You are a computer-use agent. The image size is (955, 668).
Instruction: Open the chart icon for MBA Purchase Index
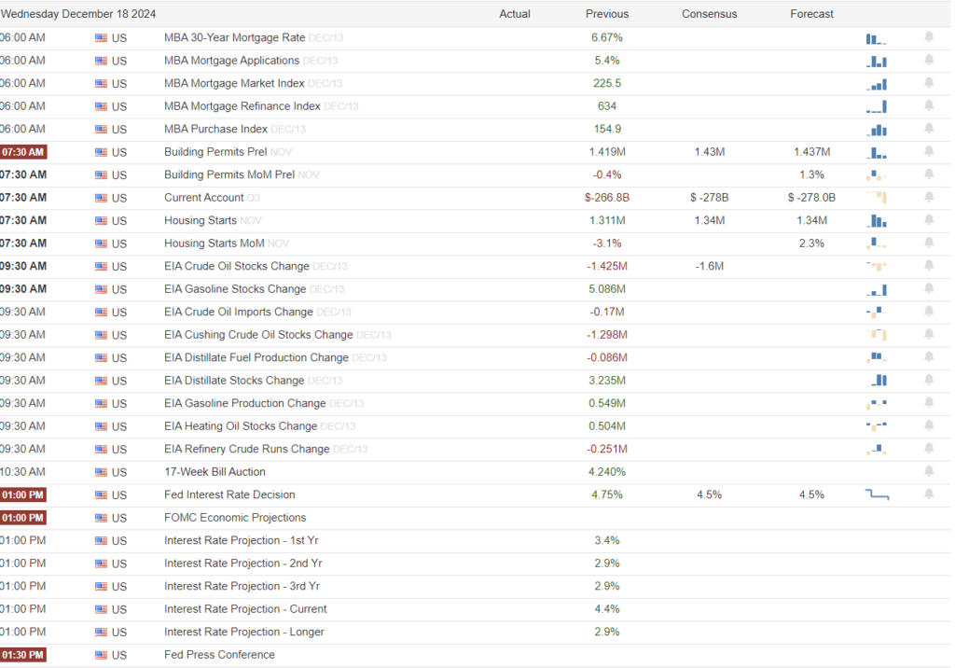pos(875,129)
